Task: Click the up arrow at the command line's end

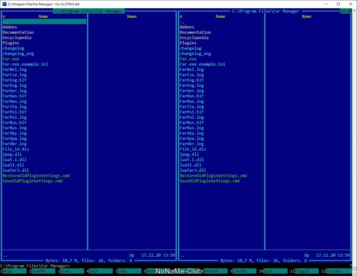Action: click(351, 266)
